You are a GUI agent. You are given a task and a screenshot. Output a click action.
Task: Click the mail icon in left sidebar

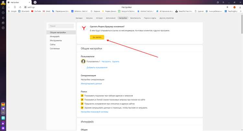point(3,104)
